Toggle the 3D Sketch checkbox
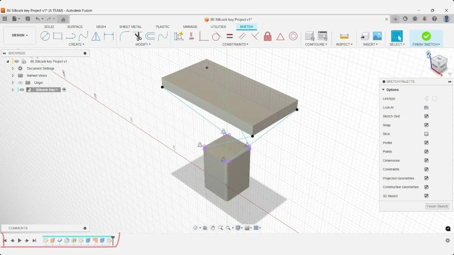 pos(426,196)
